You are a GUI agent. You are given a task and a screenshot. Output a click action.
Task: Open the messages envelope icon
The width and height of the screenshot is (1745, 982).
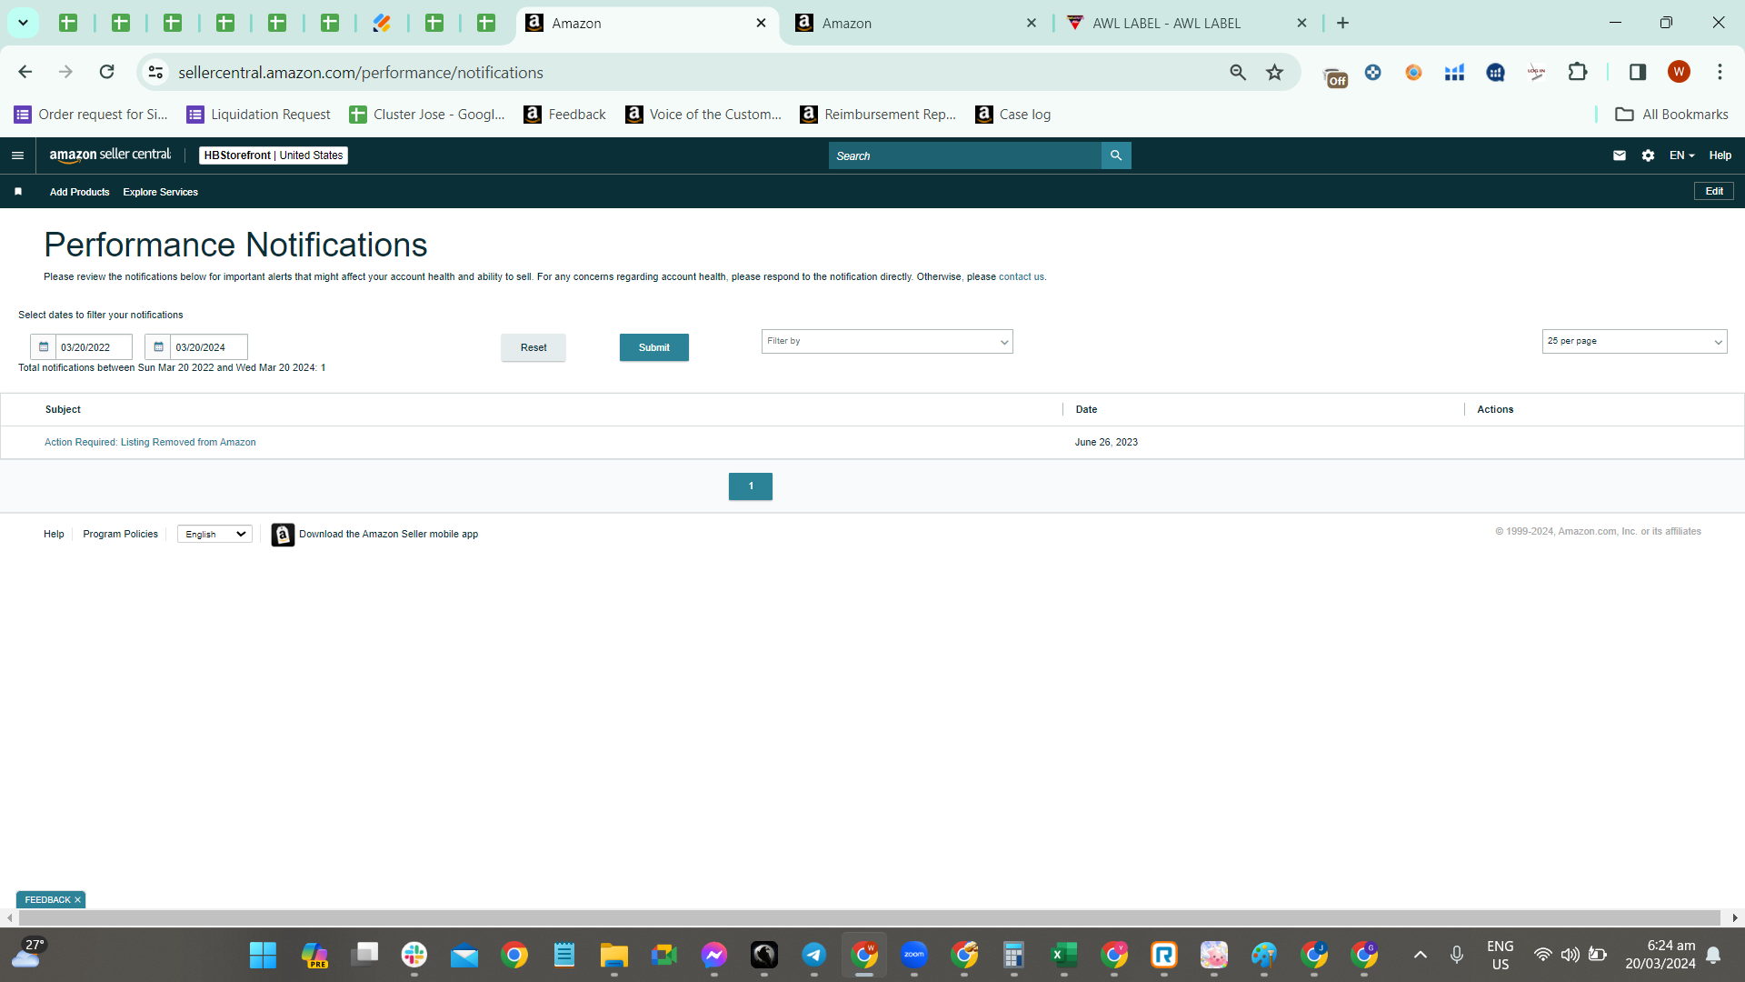tap(1620, 155)
